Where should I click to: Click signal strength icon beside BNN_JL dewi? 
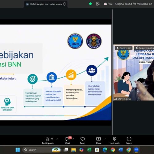tap(115, 99)
